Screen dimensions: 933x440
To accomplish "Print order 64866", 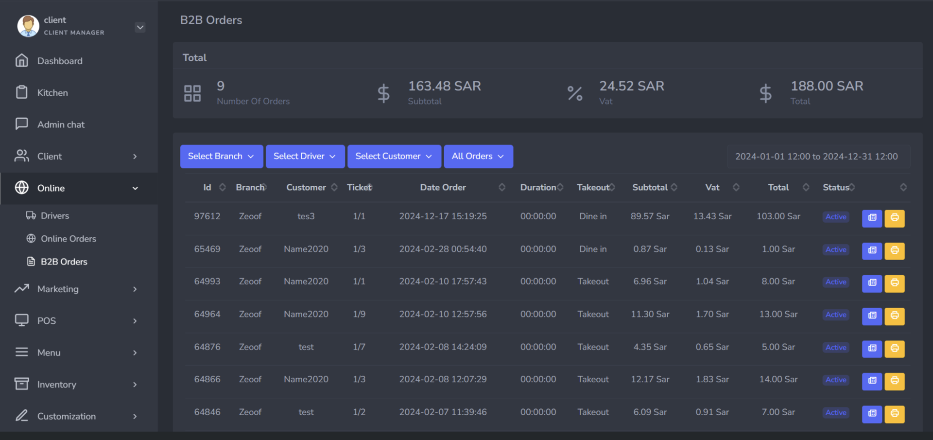I will [x=895, y=381].
